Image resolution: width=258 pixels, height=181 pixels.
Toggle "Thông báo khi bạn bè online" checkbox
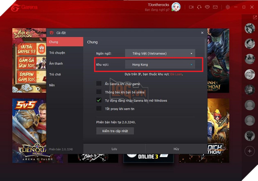(x=99, y=92)
